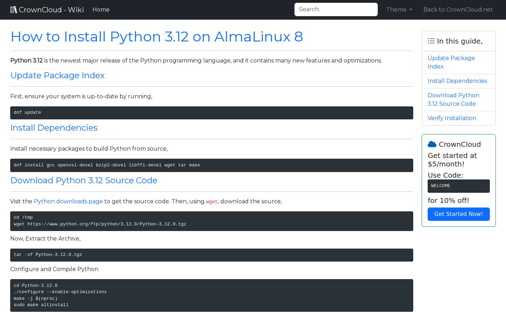
Task: Open "Verify Installation" from the sidebar
Action: 452,118
